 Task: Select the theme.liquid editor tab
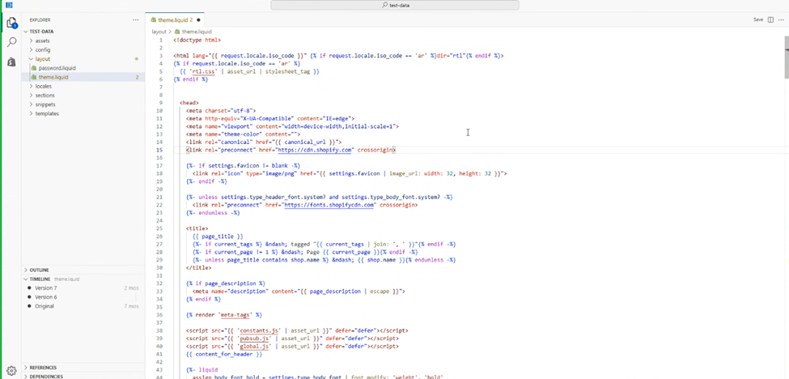176,20
